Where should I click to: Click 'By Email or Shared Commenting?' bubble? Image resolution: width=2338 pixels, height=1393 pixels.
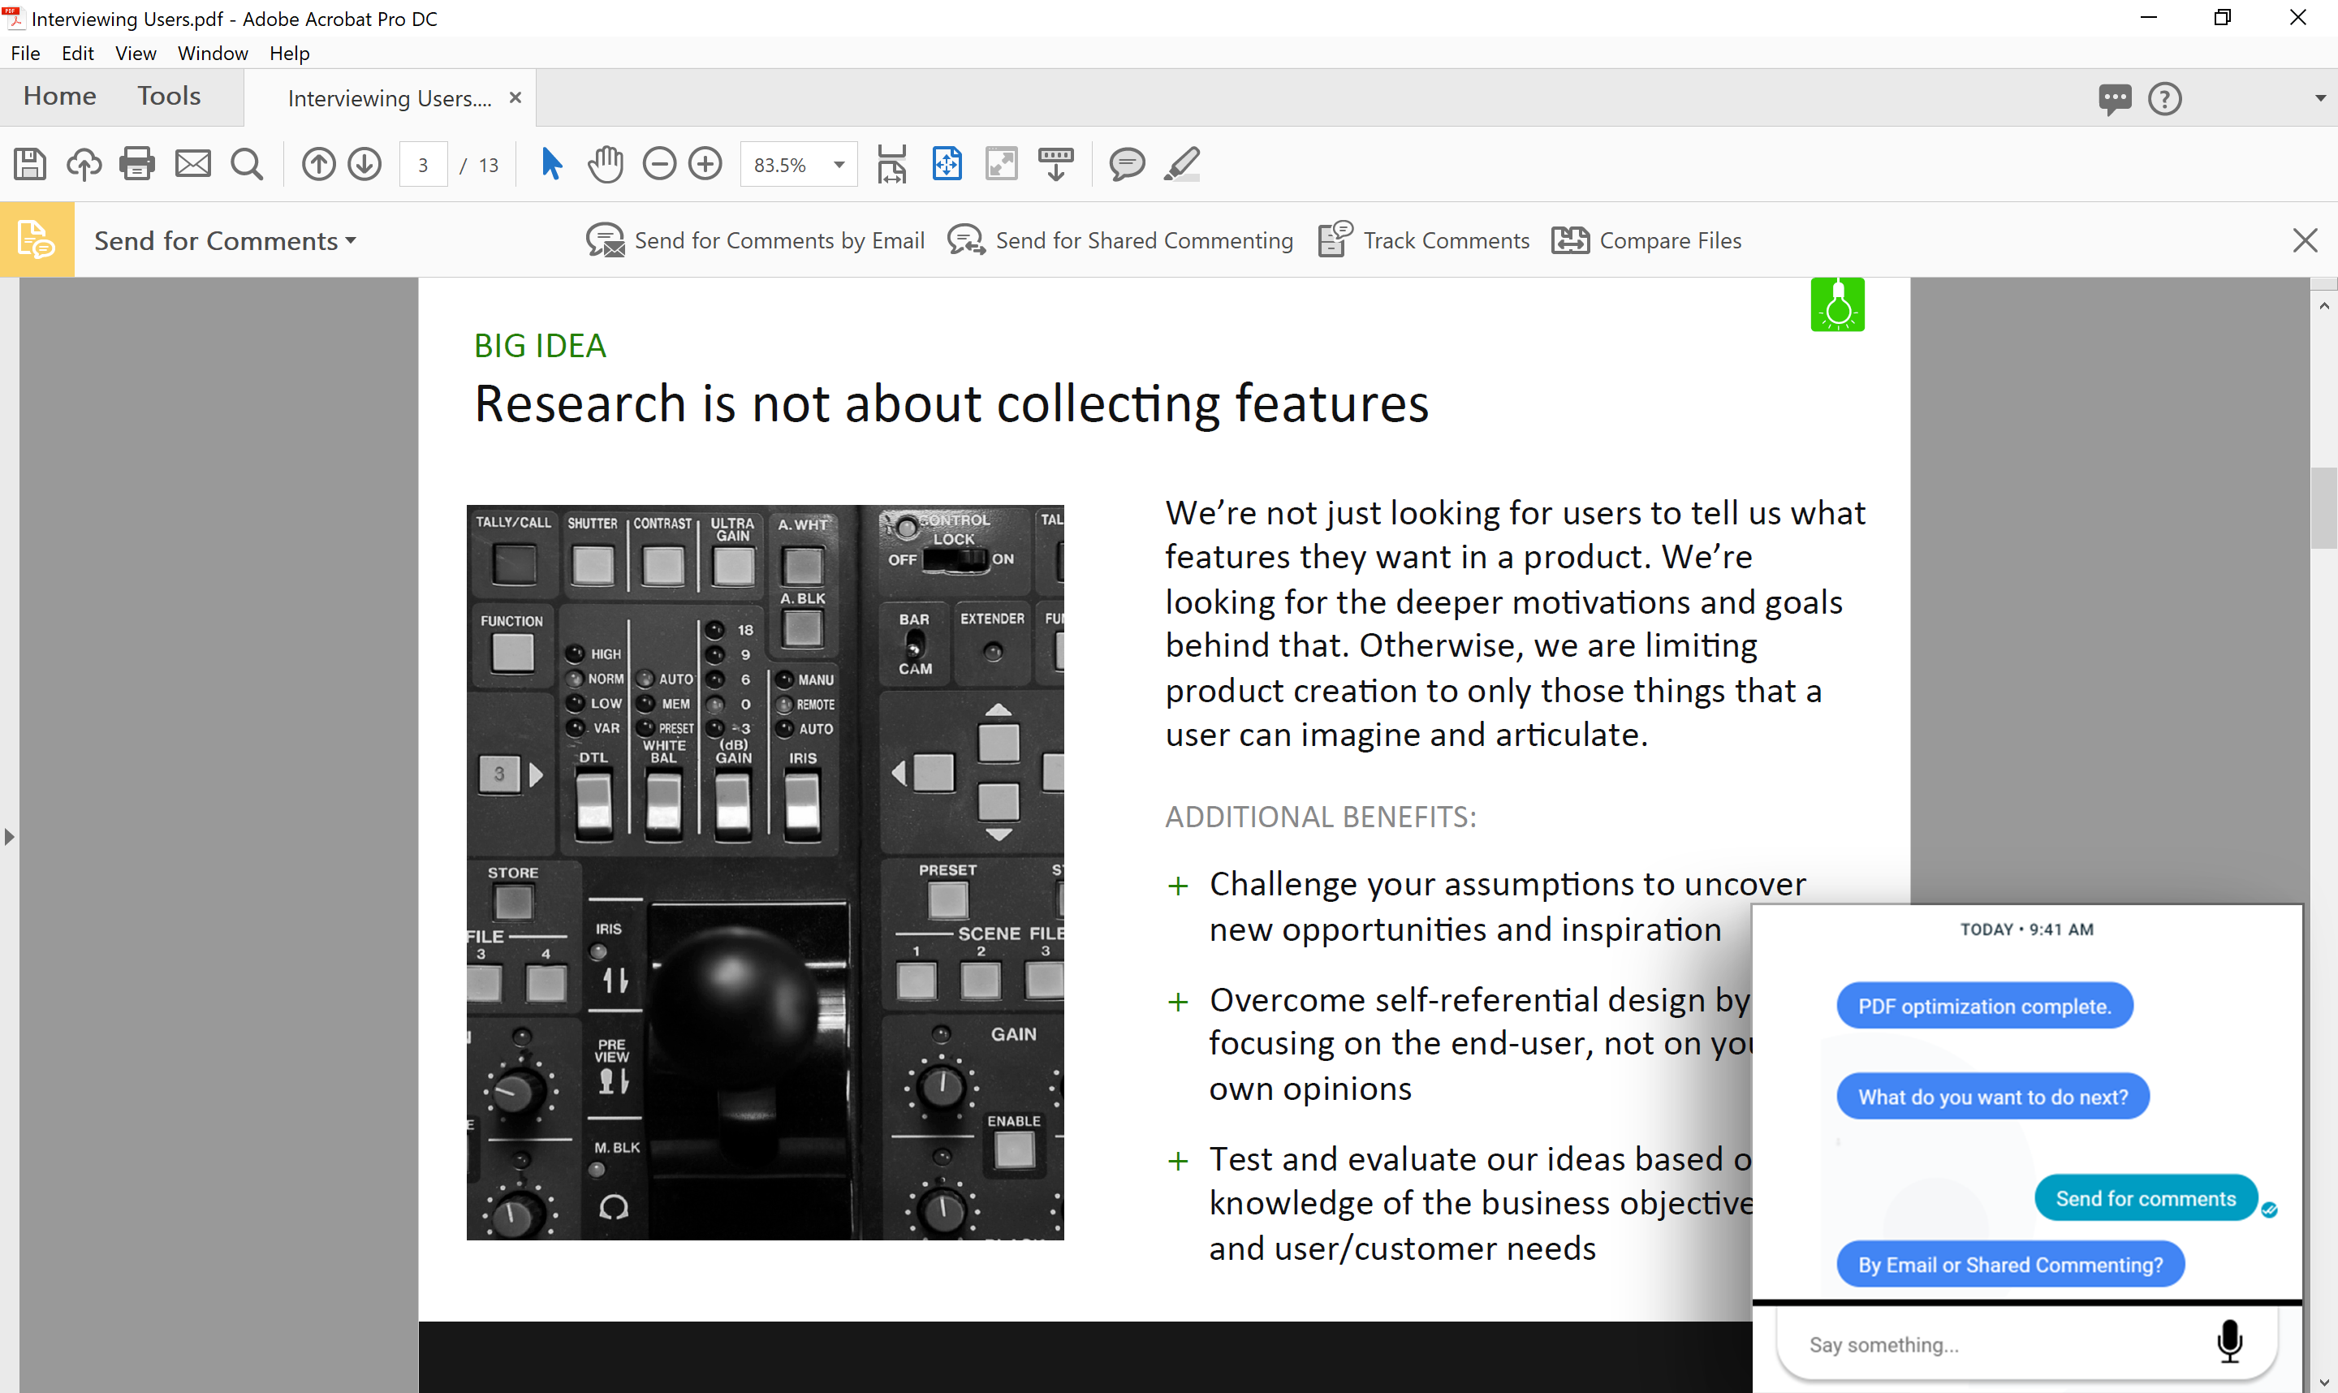pyautogui.click(x=2010, y=1265)
